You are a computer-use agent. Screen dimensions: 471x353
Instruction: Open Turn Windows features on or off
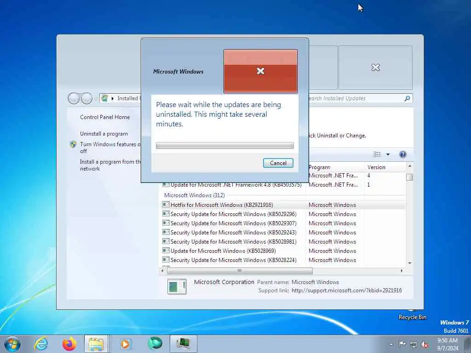(x=110, y=148)
